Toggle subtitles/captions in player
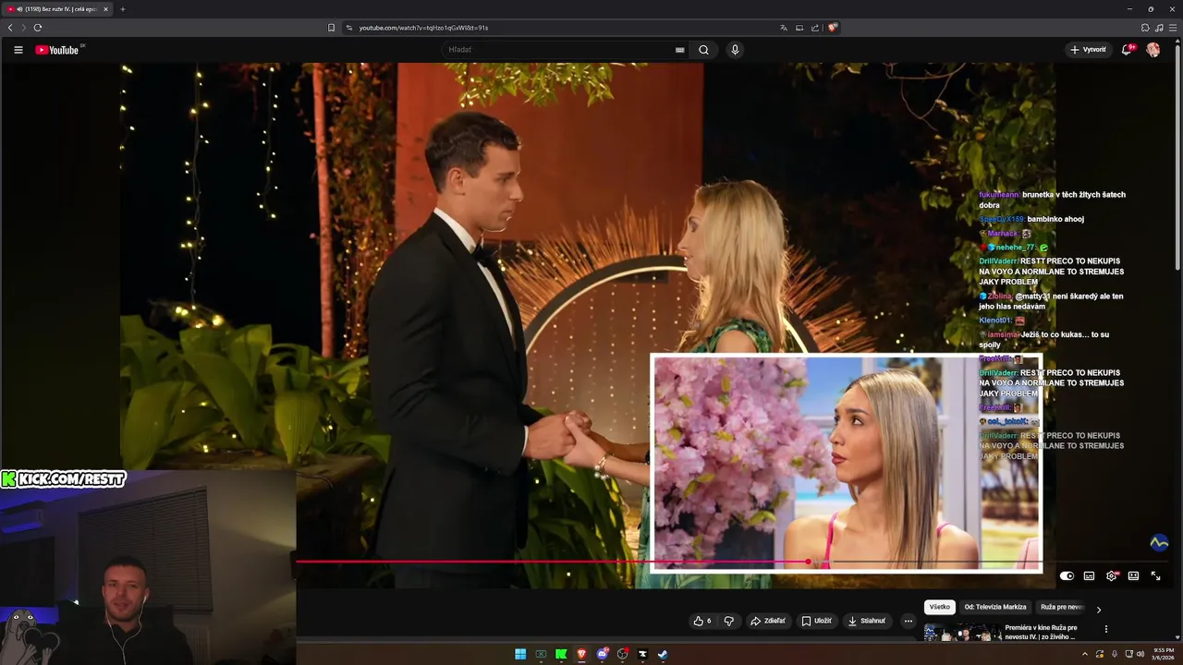Viewport: 1183px width, 665px height. click(x=1089, y=575)
